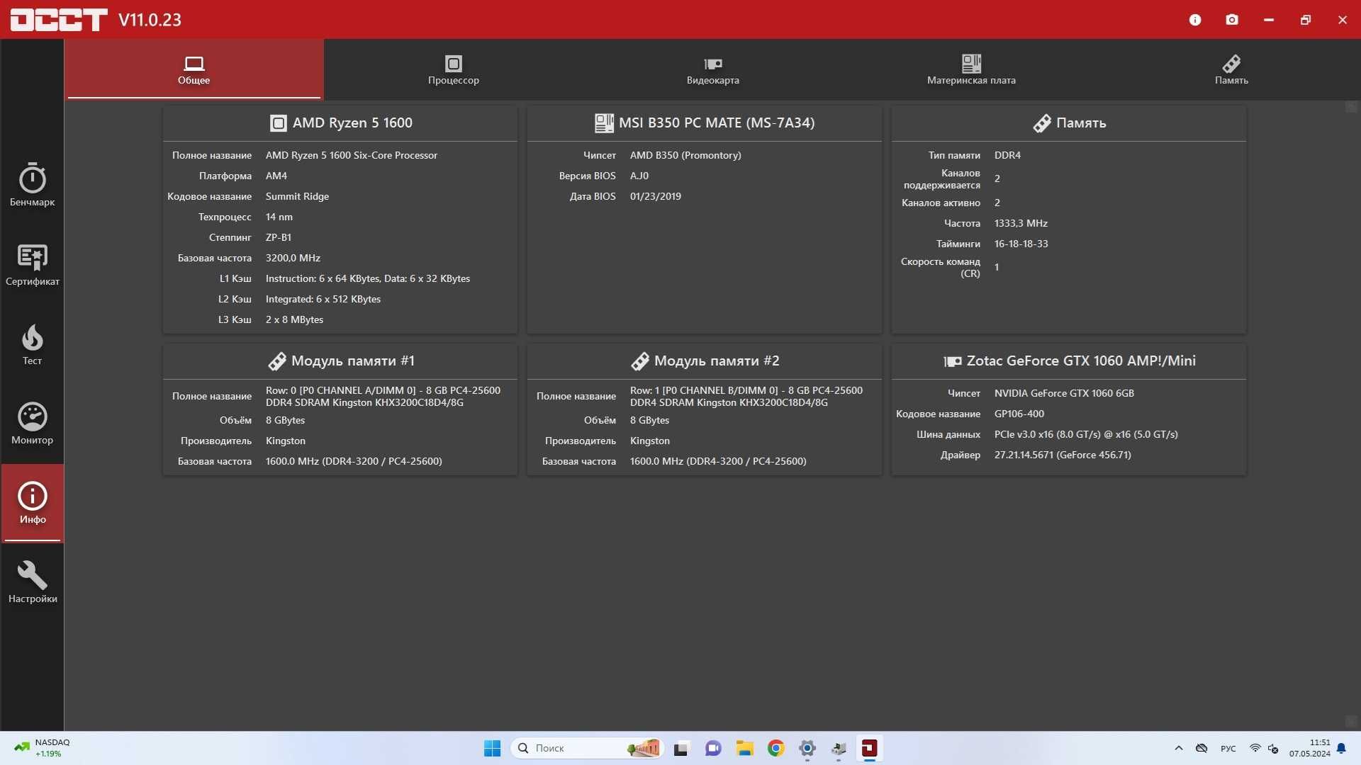The image size is (1361, 765).
Task: Select the Инфо sidebar section
Action: pyautogui.click(x=32, y=503)
